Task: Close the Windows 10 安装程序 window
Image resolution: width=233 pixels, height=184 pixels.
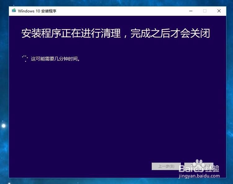Action: (219, 11)
